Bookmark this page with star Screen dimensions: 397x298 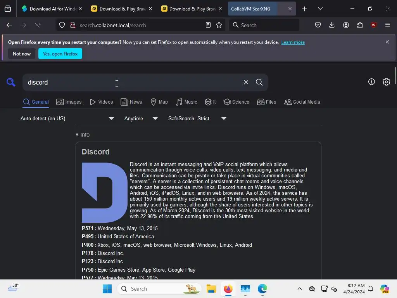[x=219, y=25]
